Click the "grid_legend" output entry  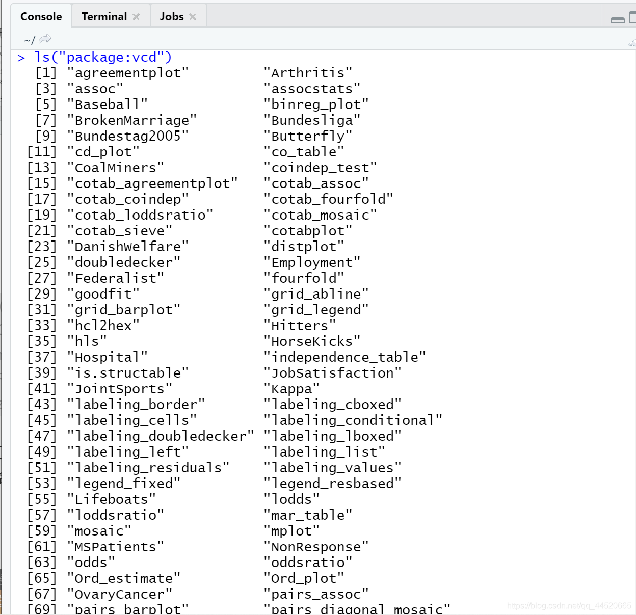316,310
